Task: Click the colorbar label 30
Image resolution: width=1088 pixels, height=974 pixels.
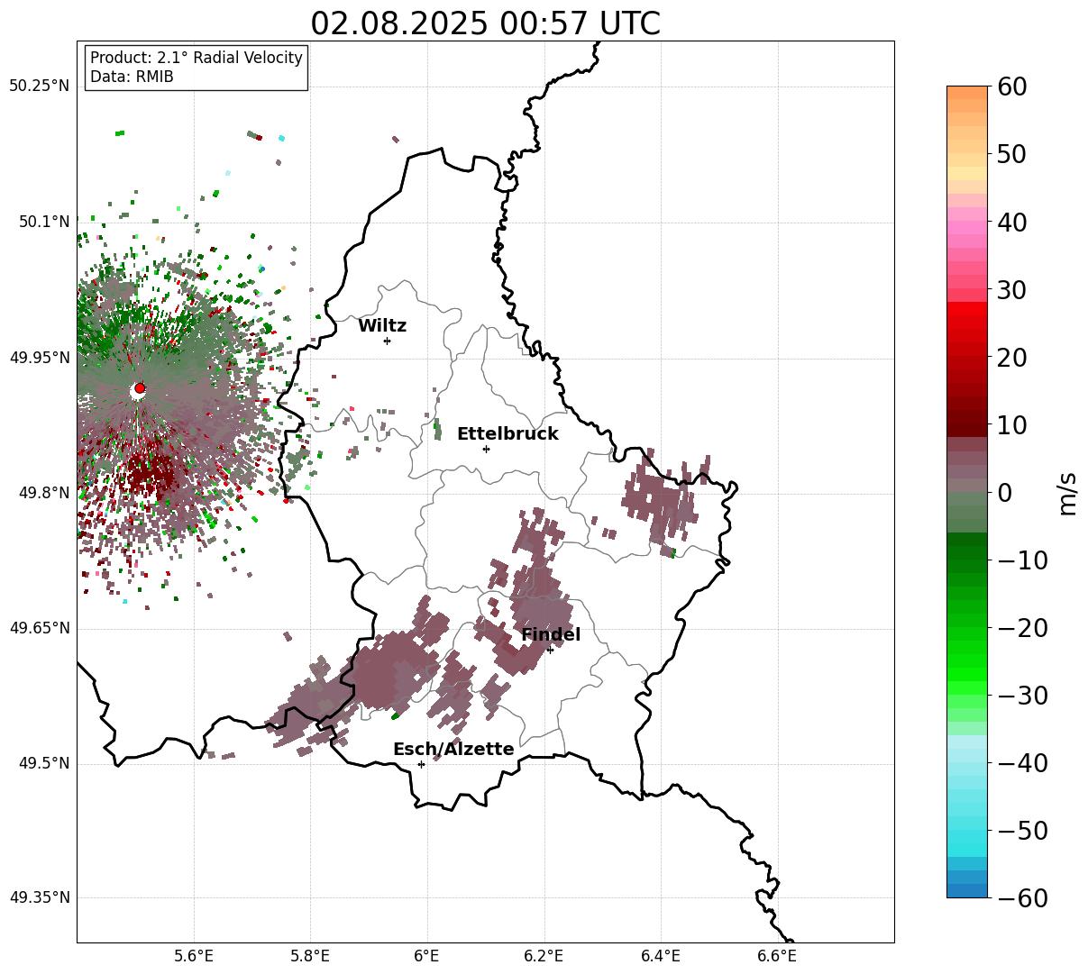Action: 1011,290
